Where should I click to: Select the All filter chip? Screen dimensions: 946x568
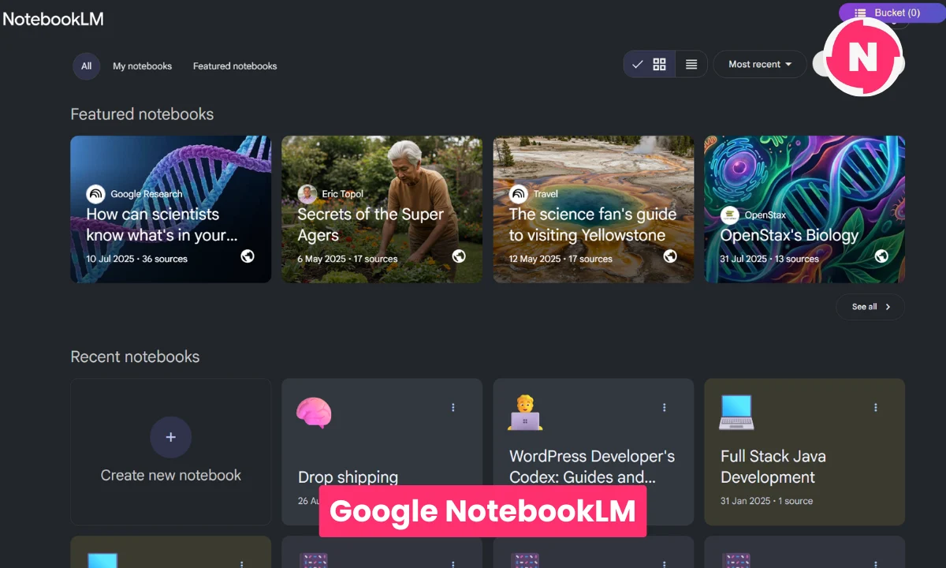(x=86, y=66)
